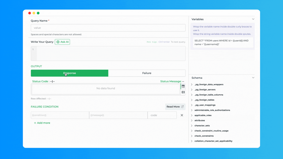
Task: Switch output to table view icon
Action: coord(183,86)
